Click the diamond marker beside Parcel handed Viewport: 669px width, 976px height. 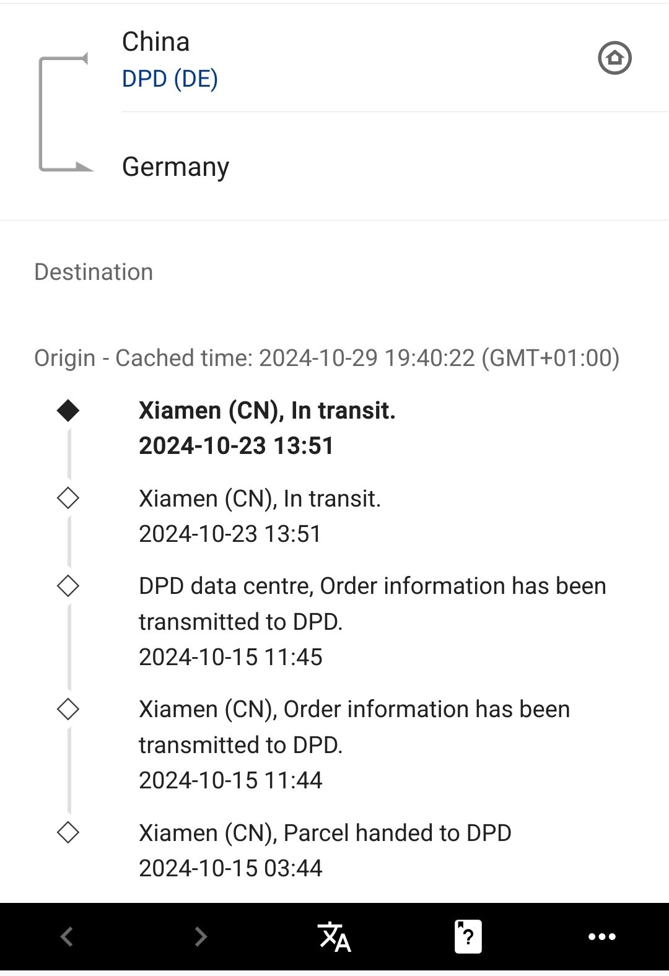pos(68,833)
